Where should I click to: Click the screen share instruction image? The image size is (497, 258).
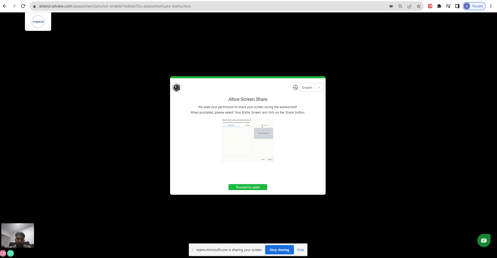click(248, 140)
